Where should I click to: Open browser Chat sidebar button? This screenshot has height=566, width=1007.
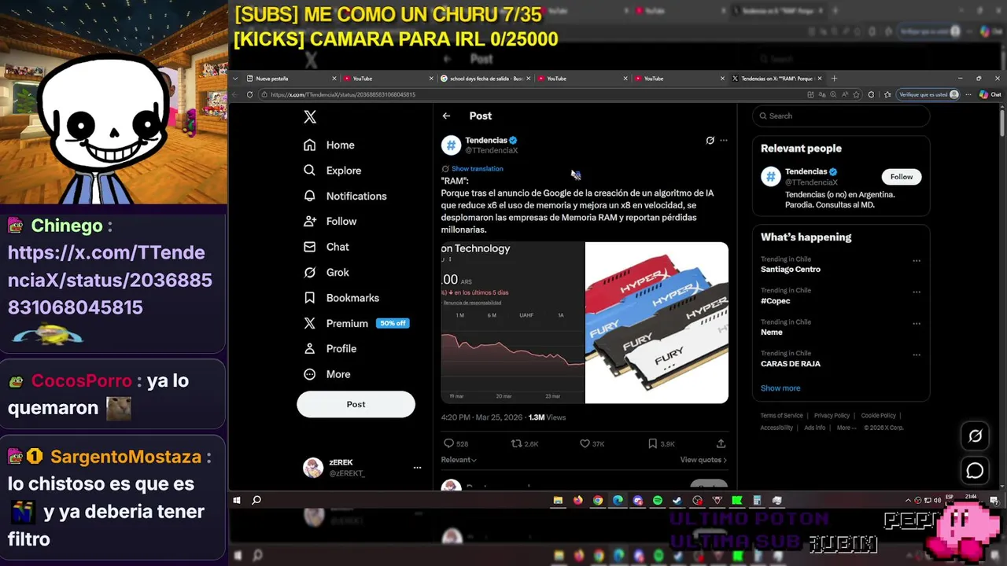[990, 94]
